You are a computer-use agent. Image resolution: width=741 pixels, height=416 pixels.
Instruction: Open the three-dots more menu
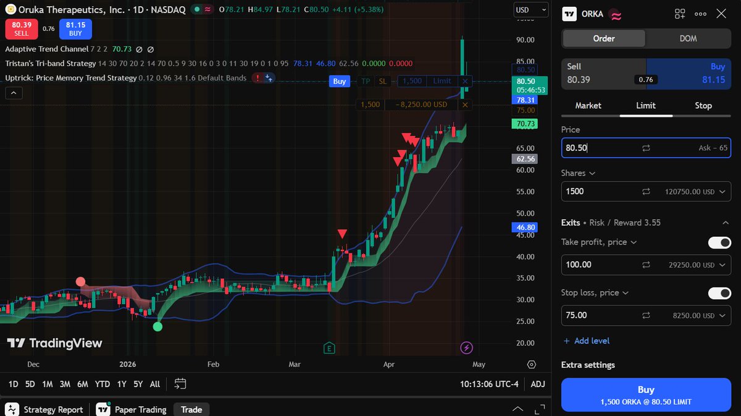click(x=700, y=14)
